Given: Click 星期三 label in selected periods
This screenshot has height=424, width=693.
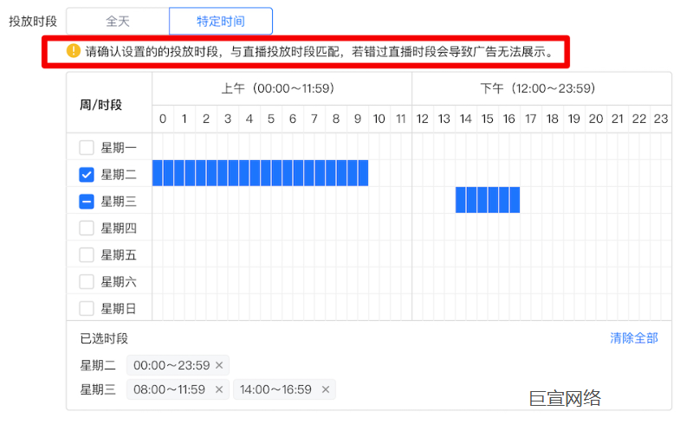Looking at the screenshot, I should point(98,389).
